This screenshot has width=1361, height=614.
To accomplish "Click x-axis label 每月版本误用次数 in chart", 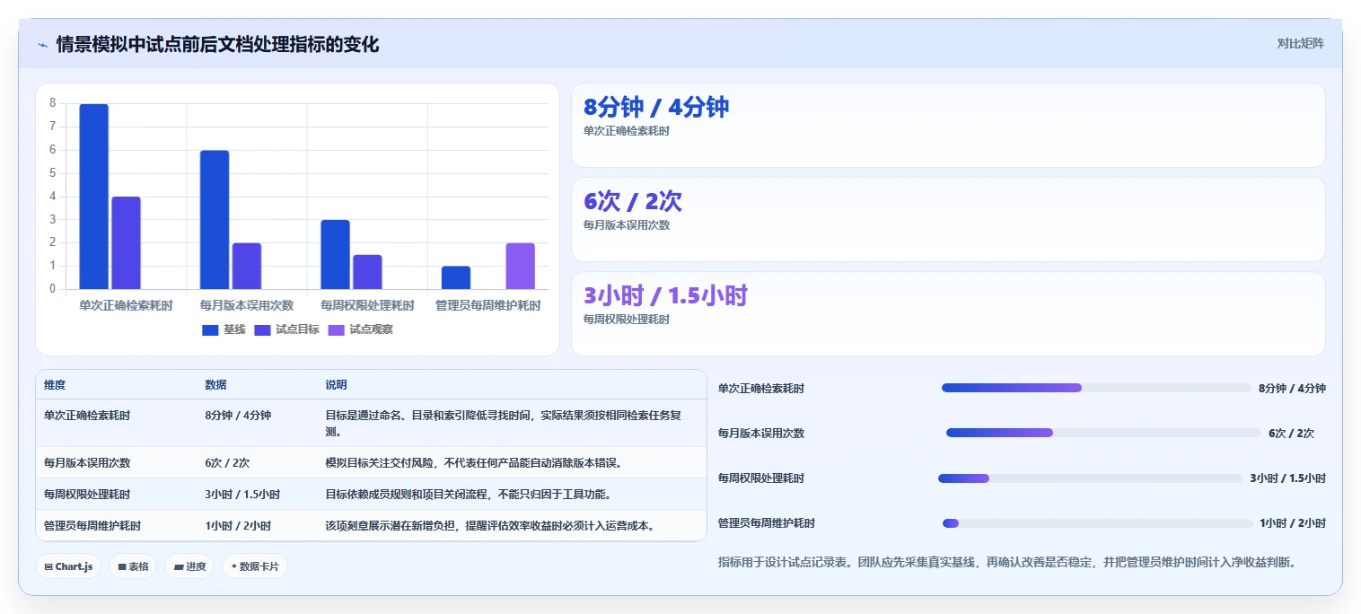I will [247, 305].
